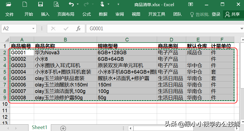Click cell containing 小米圈铁入耳式耳机

point(65,65)
